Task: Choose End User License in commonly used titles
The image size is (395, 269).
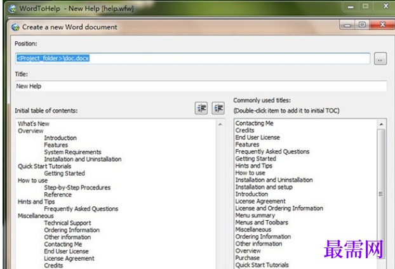Action: click(x=257, y=138)
